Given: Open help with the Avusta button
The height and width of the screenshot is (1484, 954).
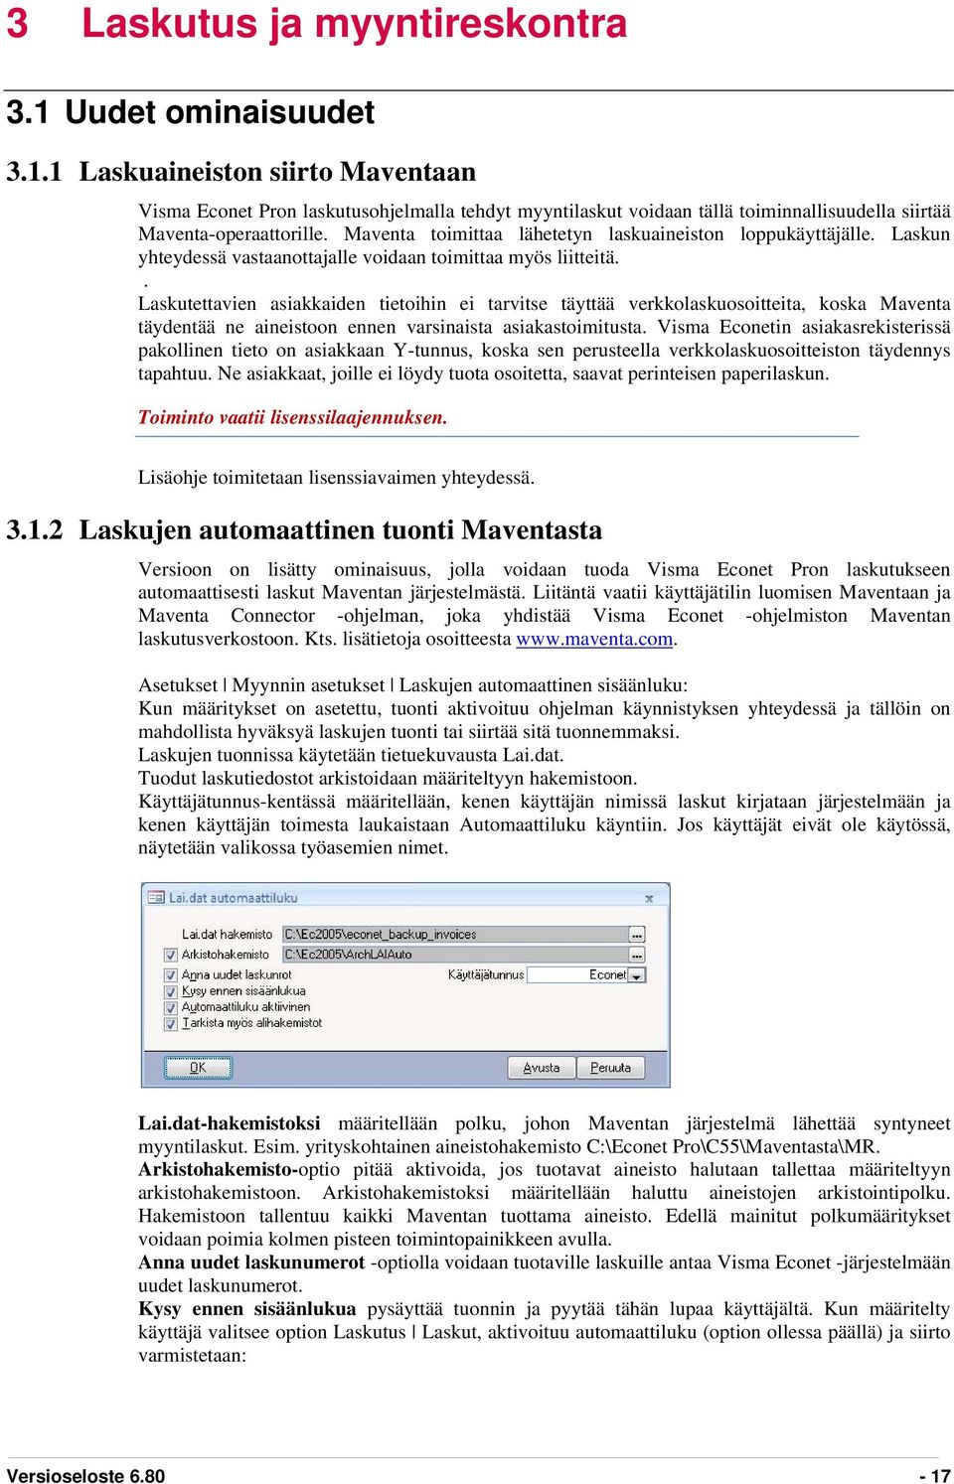Looking at the screenshot, I should click(x=542, y=1068).
